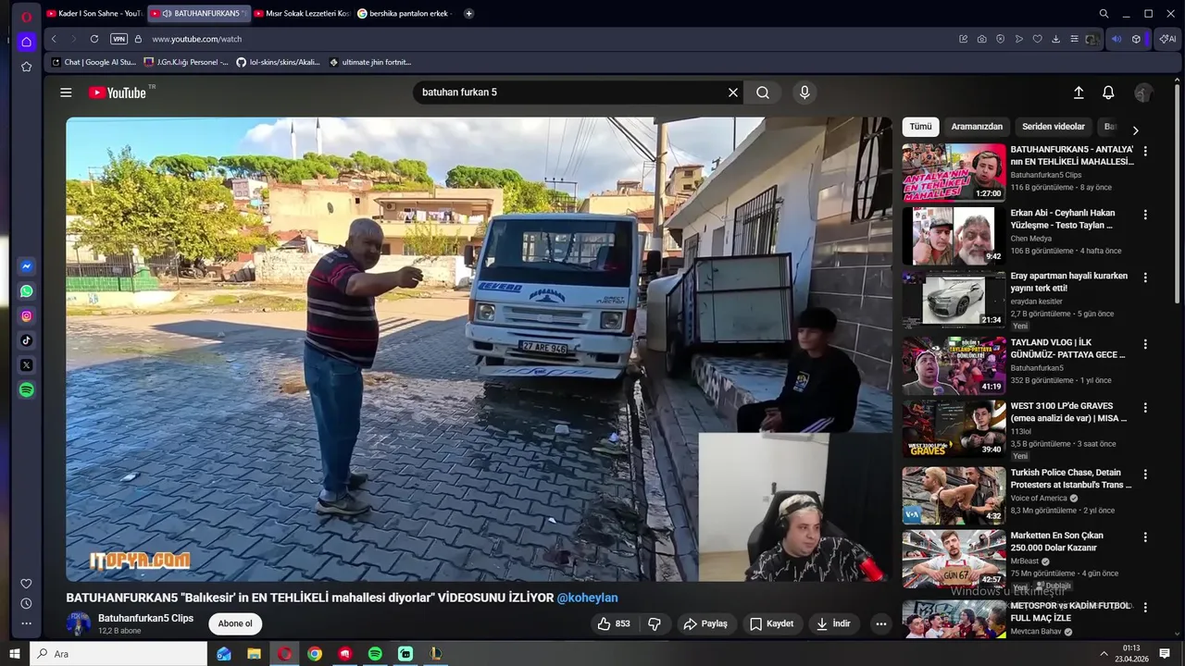Open a new browser tab
This screenshot has height=666, width=1185.
pyautogui.click(x=468, y=14)
